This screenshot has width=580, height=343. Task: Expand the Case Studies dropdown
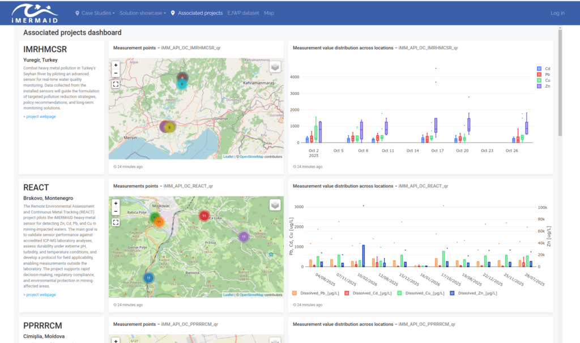(95, 13)
